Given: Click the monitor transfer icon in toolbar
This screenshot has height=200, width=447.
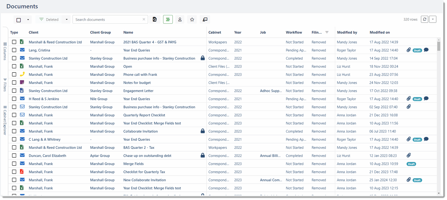Looking at the screenshot, I should coord(205,19).
